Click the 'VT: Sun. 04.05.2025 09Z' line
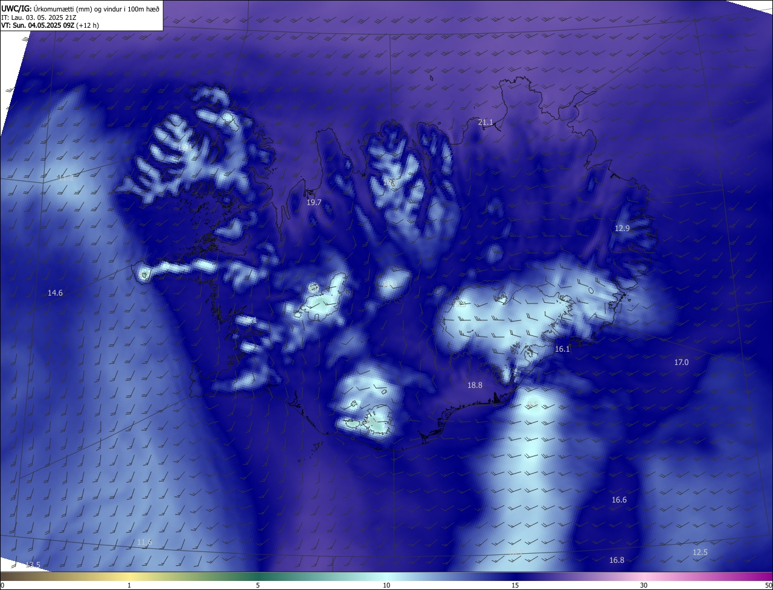This screenshot has height=590, width=773. coord(50,26)
